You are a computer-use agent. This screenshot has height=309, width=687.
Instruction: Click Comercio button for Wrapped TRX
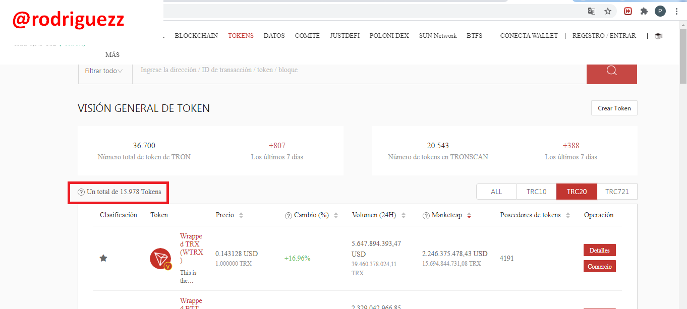(x=600, y=267)
